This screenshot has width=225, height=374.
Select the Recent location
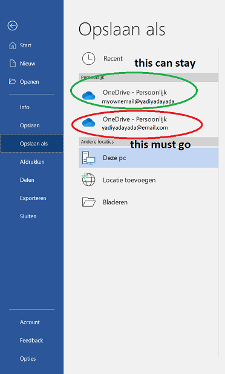[x=149, y=58]
